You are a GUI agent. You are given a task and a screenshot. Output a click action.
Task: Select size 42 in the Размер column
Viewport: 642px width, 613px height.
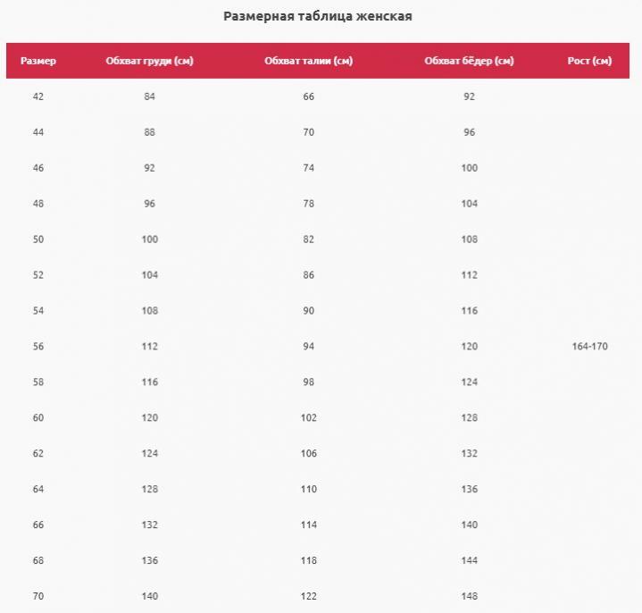[x=38, y=97]
